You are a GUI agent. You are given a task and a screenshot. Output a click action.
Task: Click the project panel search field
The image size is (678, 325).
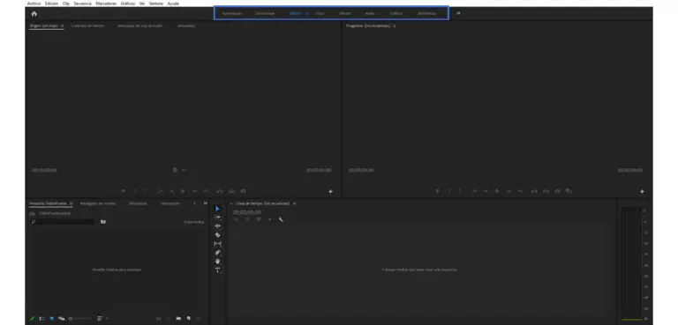62,222
